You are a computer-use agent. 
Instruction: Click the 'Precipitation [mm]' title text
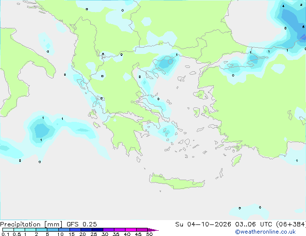(x=31, y=224)
